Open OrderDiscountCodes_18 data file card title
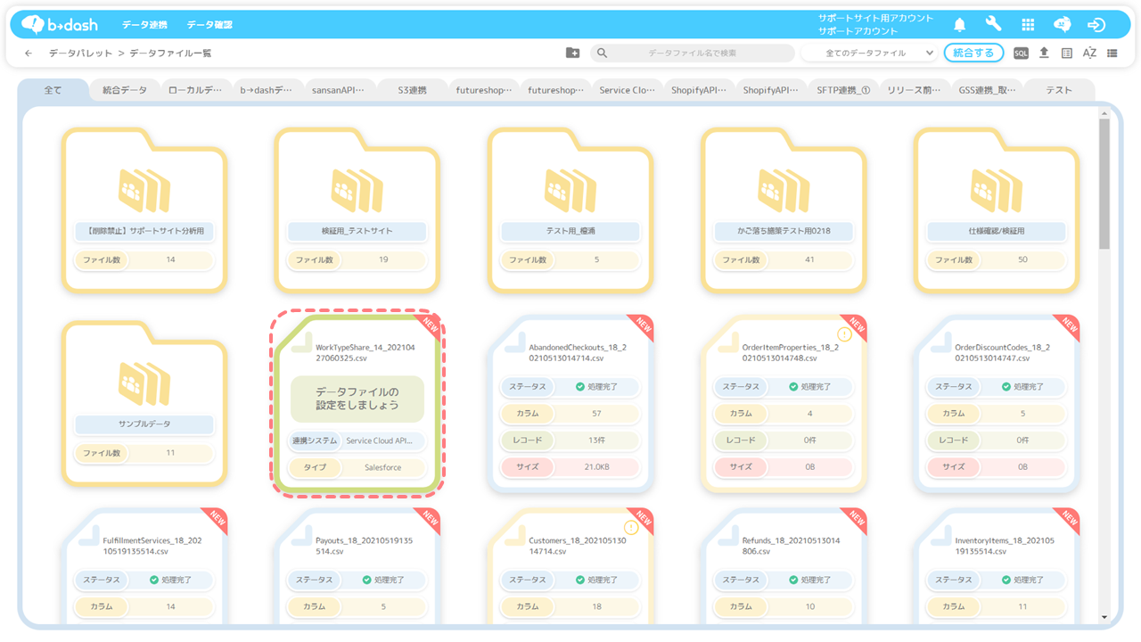Viewport: 1141px width, 642px height. point(1002,352)
